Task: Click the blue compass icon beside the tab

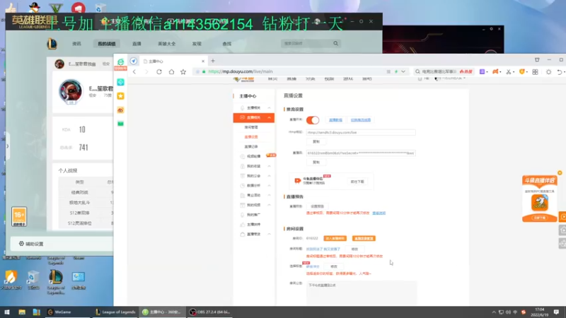Action: click(134, 61)
